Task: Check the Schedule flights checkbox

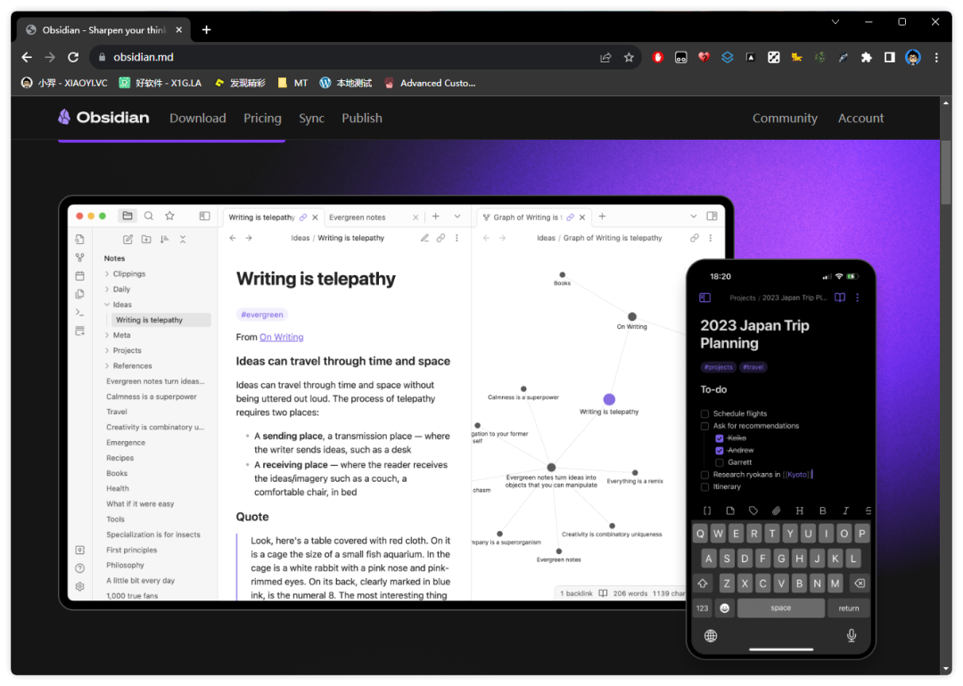Action: click(x=705, y=413)
